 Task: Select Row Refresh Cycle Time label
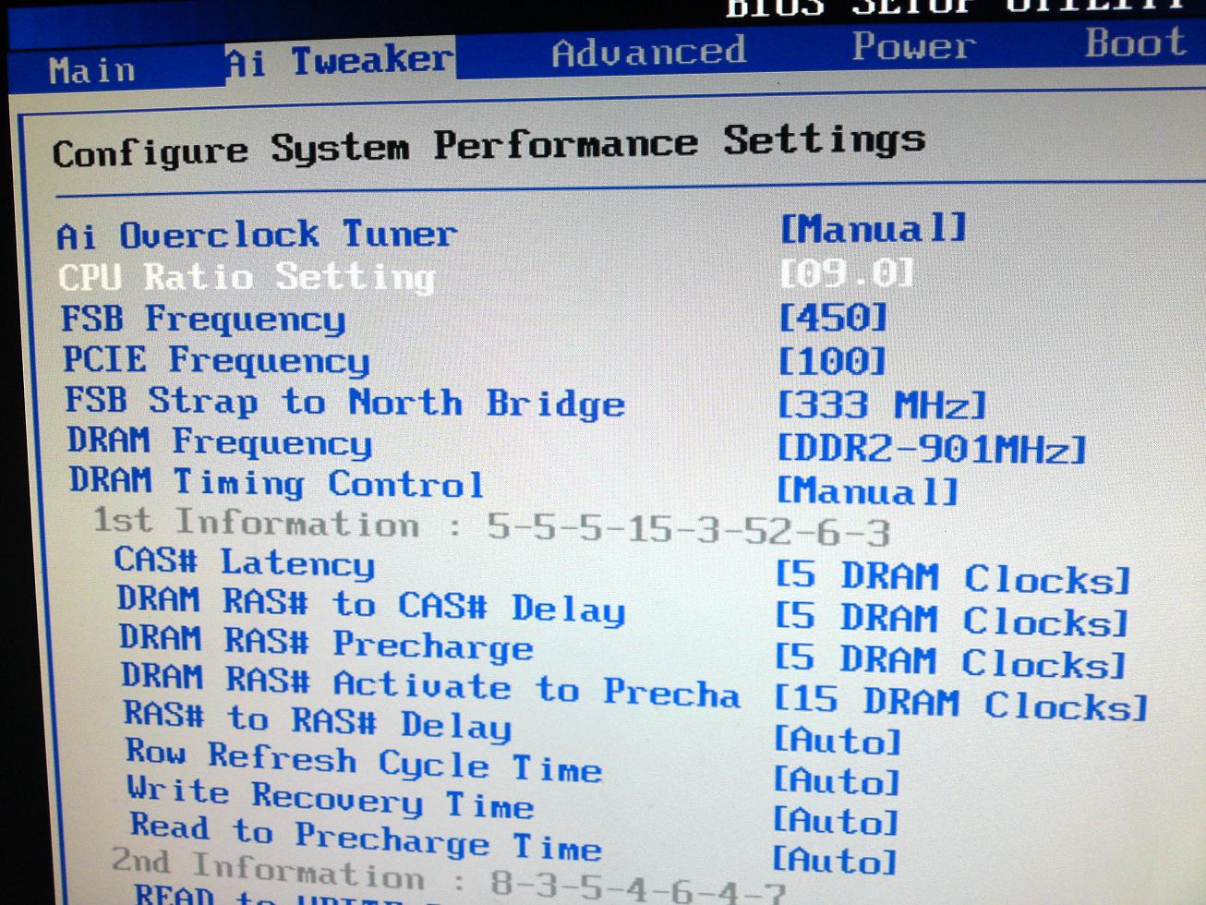click(x=364, y=761)
